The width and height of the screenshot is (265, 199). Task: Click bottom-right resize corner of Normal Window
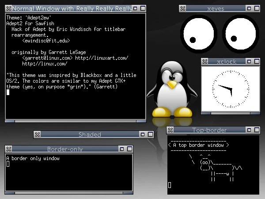(141, 121)
